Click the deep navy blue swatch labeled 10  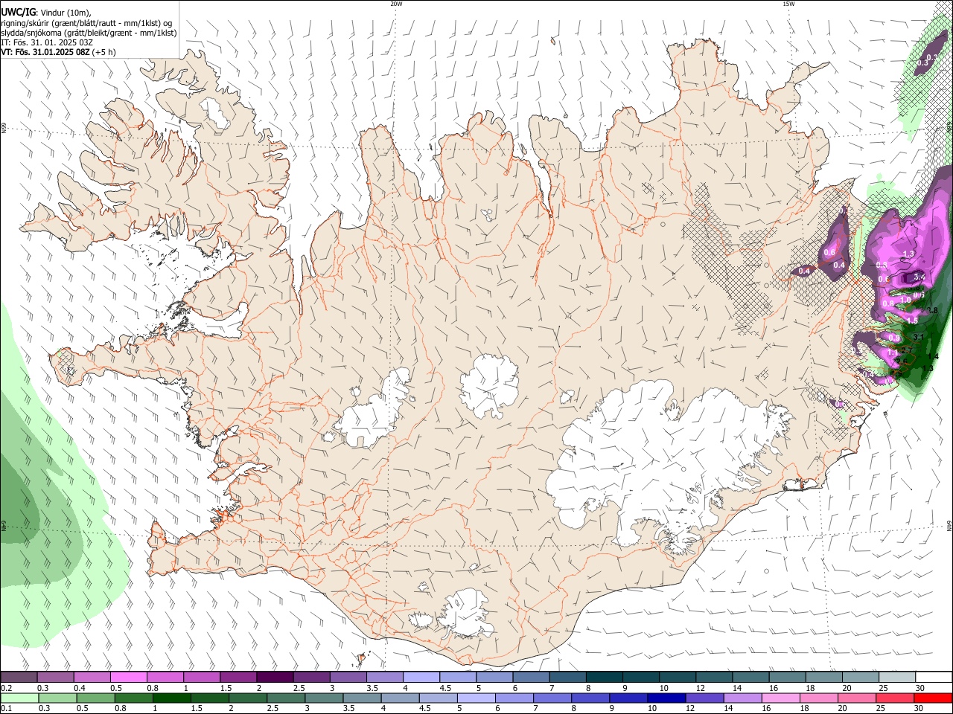tap(666, 698)
